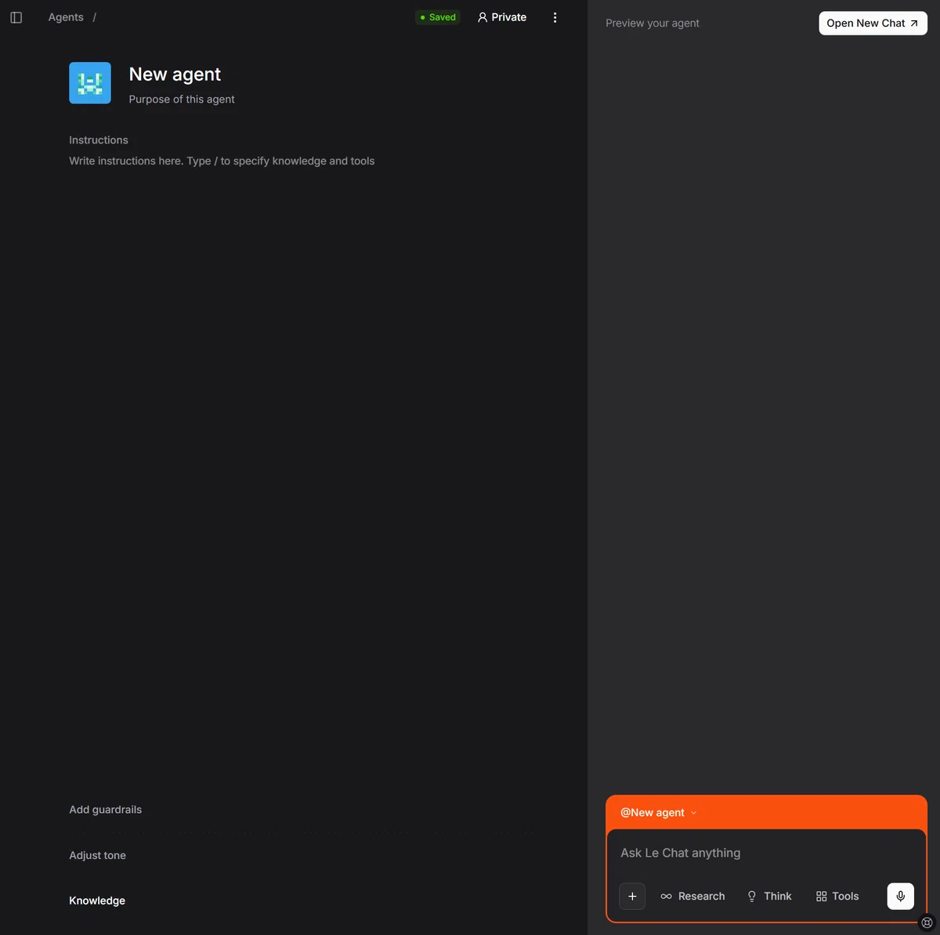The image size is (940, 935).
Task: Open the three-dot more options menu
Action: click(555, 17)
